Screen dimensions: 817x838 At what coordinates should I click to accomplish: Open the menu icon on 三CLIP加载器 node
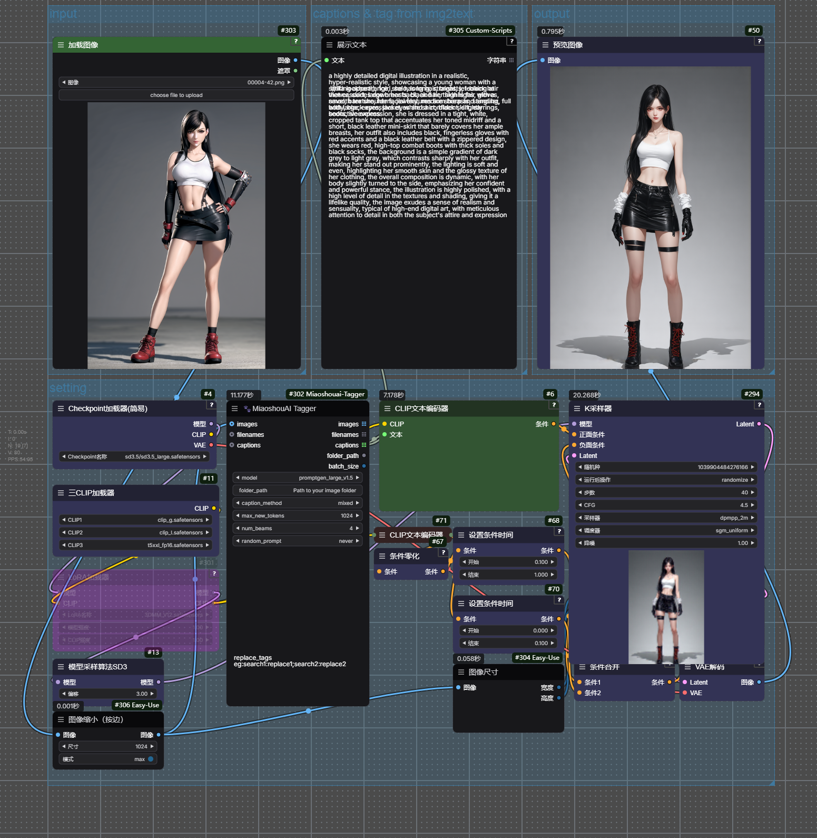61,493
